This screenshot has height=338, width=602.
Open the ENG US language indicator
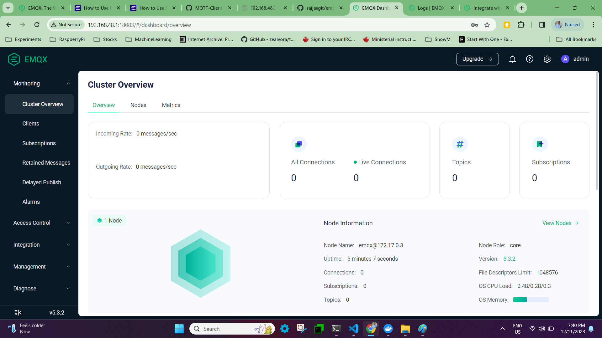[518, 329]
